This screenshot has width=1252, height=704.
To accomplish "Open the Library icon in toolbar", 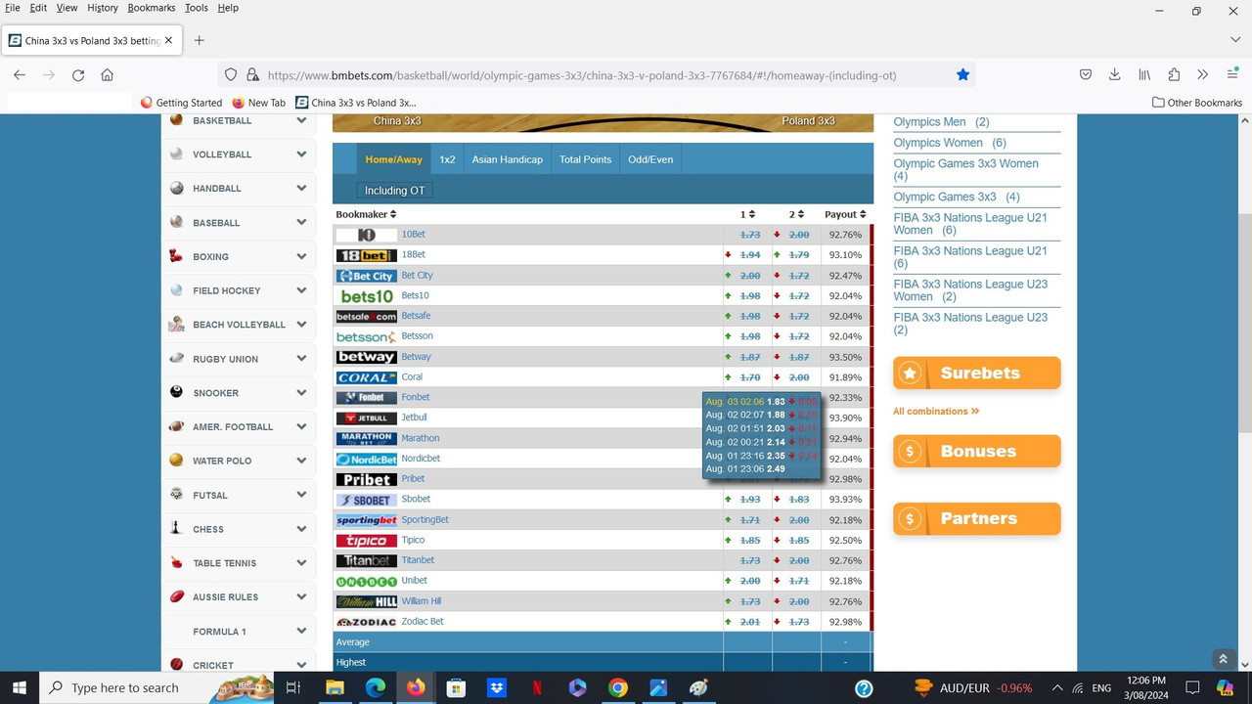I will point(1144,74).
